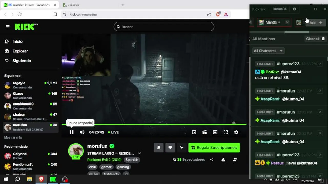Viewport: 328px width, 184px height.
Task: Expand Mostrar más in sidebar
Action: [x=13, y=137]
